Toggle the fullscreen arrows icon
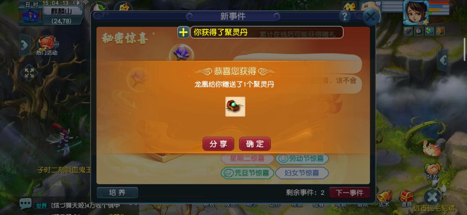467x215 pixels. tap(29, 73)
